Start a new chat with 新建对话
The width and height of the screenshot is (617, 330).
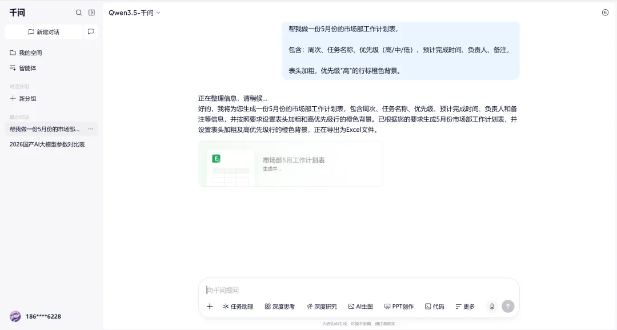pyautogui.click(x=43, y=32)
